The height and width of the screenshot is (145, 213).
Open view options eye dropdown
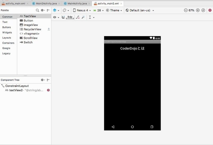pos(56,17)
